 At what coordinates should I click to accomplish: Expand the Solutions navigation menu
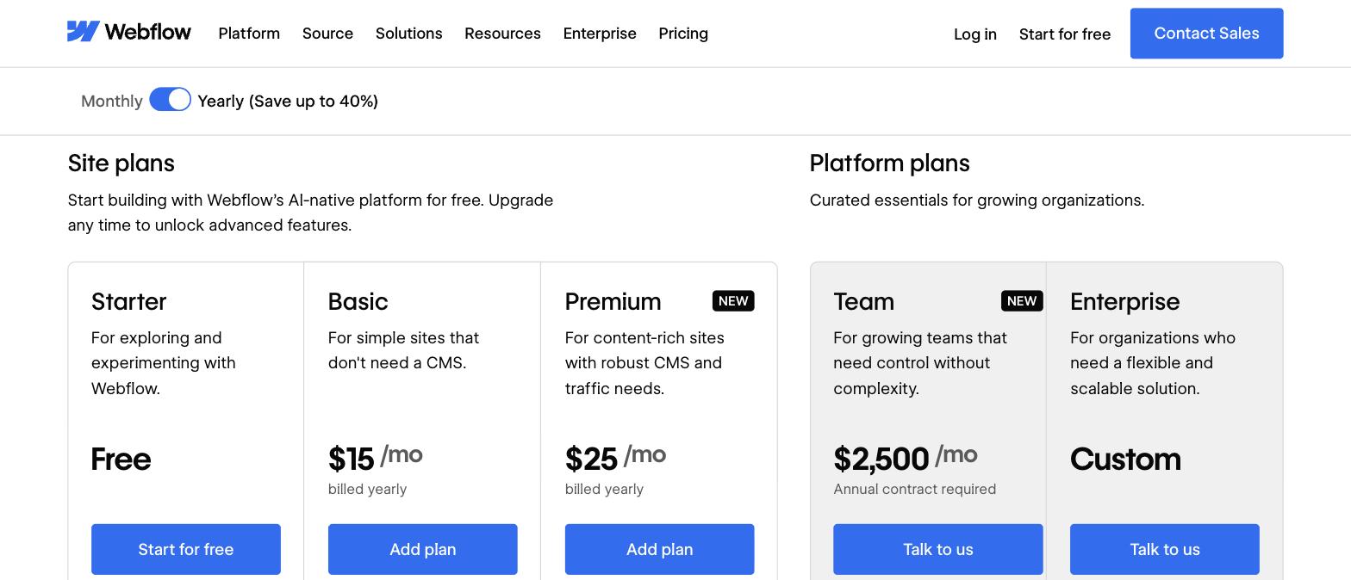click(x=408, y=34)
